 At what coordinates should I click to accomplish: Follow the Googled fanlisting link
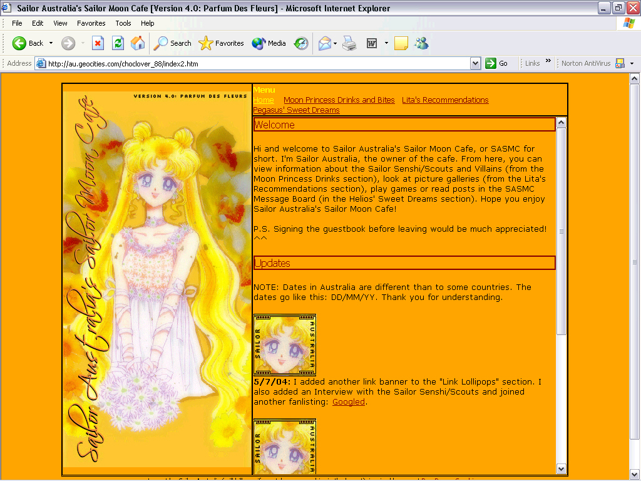tap(349, 402)
